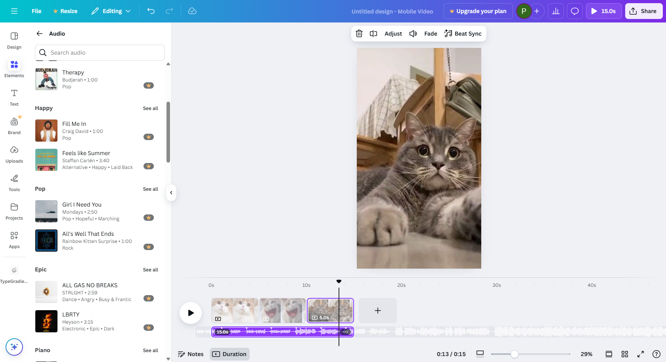Focus the Search audio field

point(100,53)
